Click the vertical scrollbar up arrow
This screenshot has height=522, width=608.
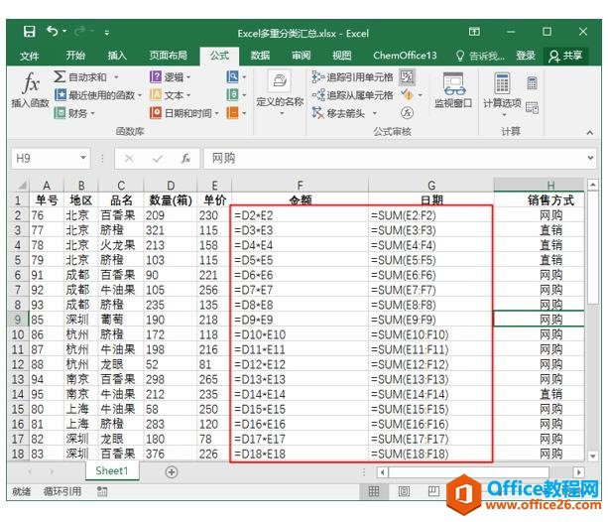tap(592, 186)
